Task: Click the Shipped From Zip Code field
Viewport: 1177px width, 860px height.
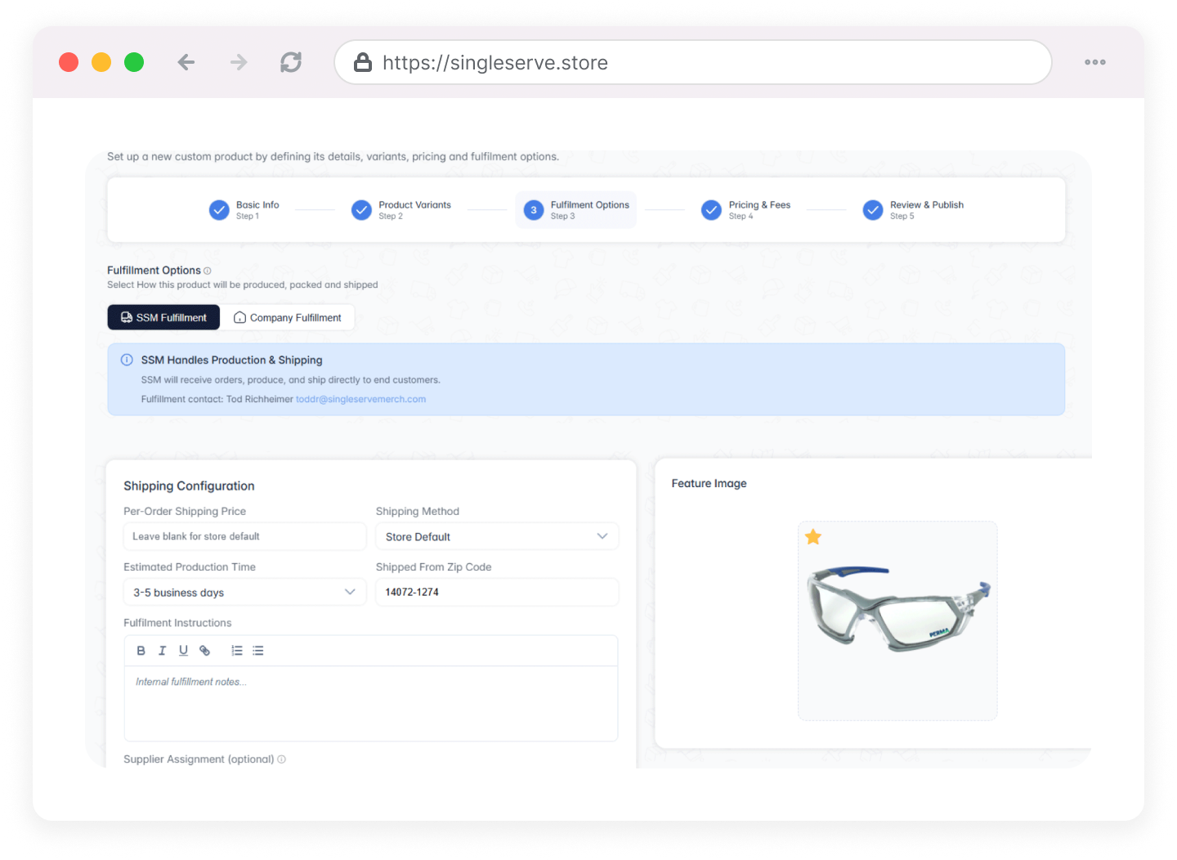Action: [497, 592]
